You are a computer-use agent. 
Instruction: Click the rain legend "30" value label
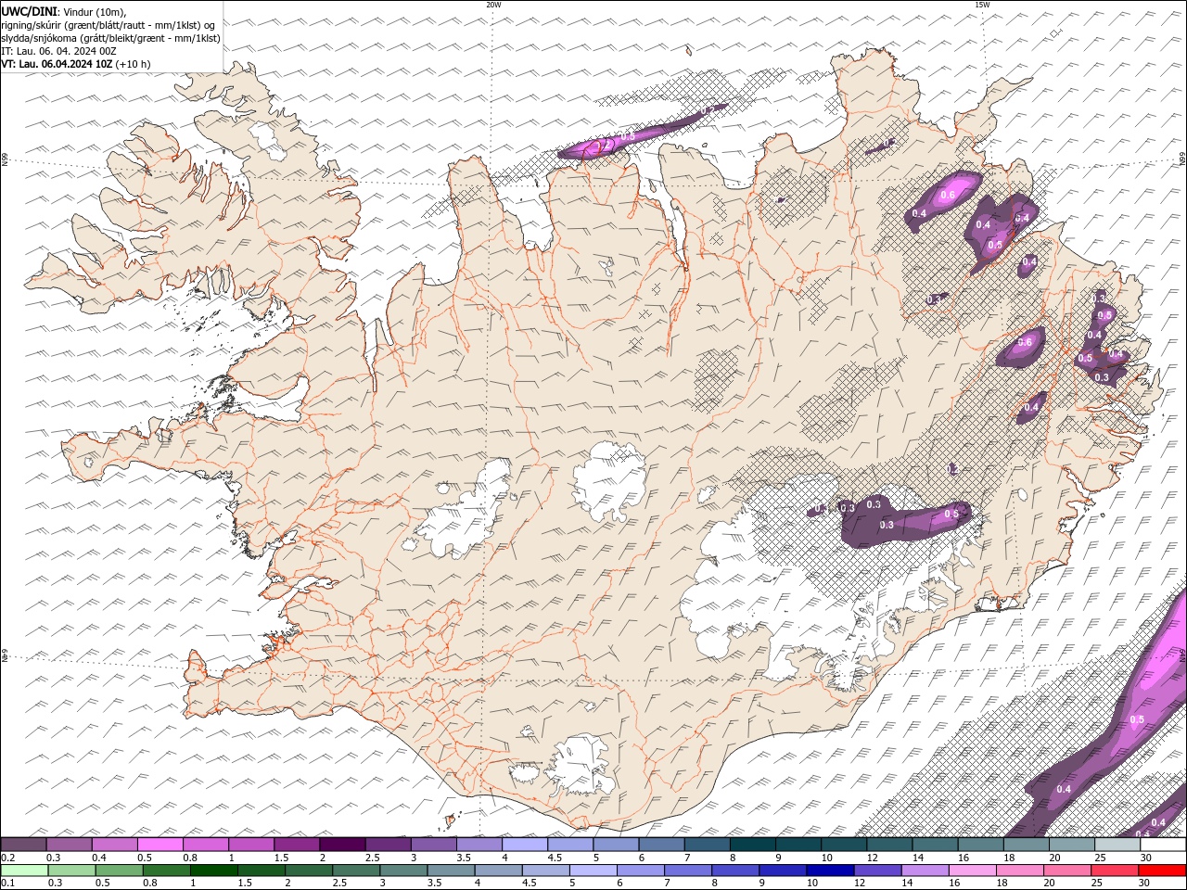pyautogui.click(x=1143, y=883)
